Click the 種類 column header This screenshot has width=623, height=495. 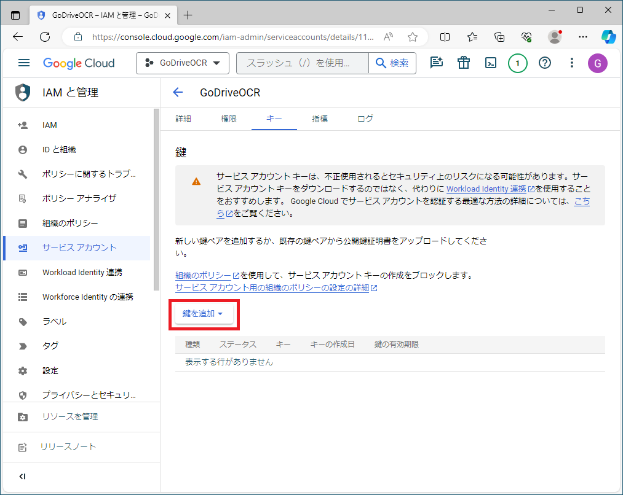pos(192,345)
